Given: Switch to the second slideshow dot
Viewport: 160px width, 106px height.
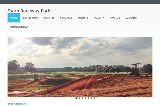Looking at the screenshot, I should pyautogui.click(x=79, y=98).
